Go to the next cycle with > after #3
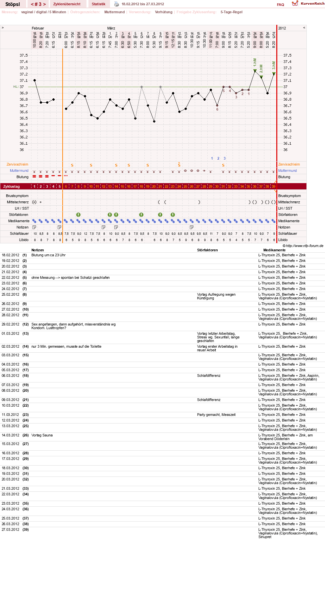The image size is (325, 603). tap(44, 4)
